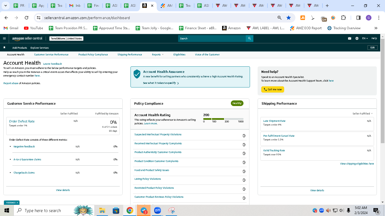
Task: Click the Chrome icon in taskbar
Action: [x=130, y=210]
